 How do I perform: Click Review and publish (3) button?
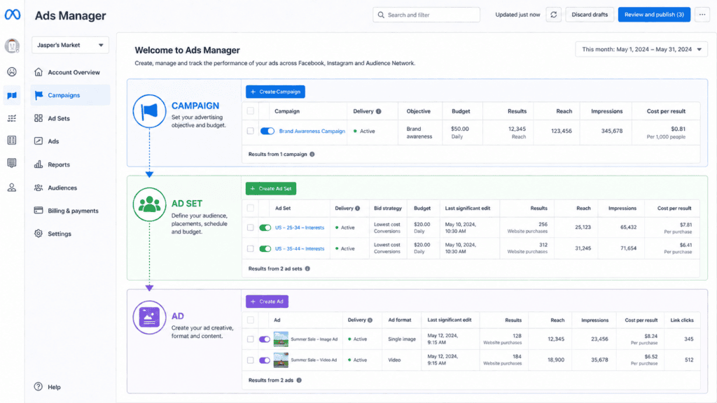point(654,15)
